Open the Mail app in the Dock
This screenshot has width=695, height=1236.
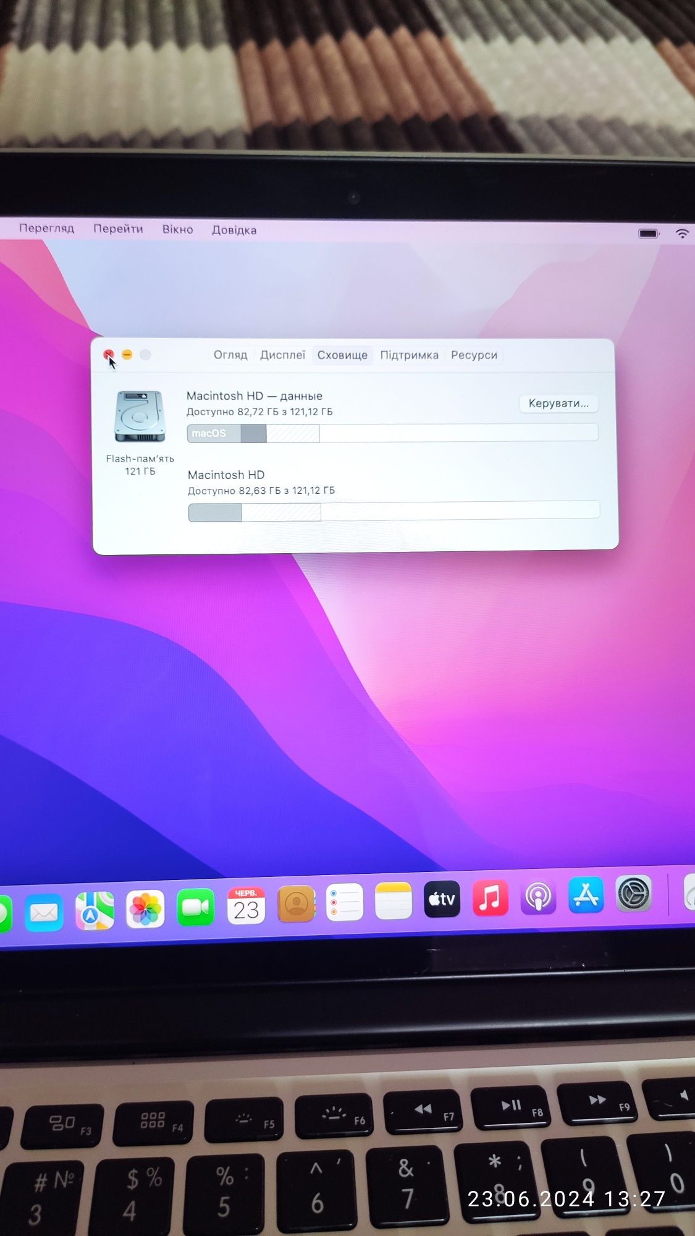[44, 913]
